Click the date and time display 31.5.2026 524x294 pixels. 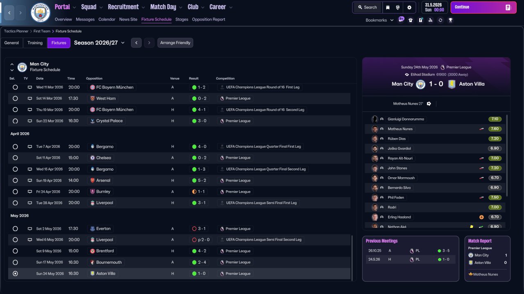click(x=434, y=7)
